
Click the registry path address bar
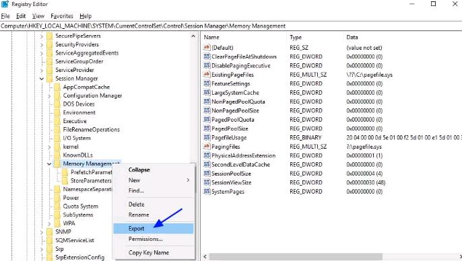[231, 26]
